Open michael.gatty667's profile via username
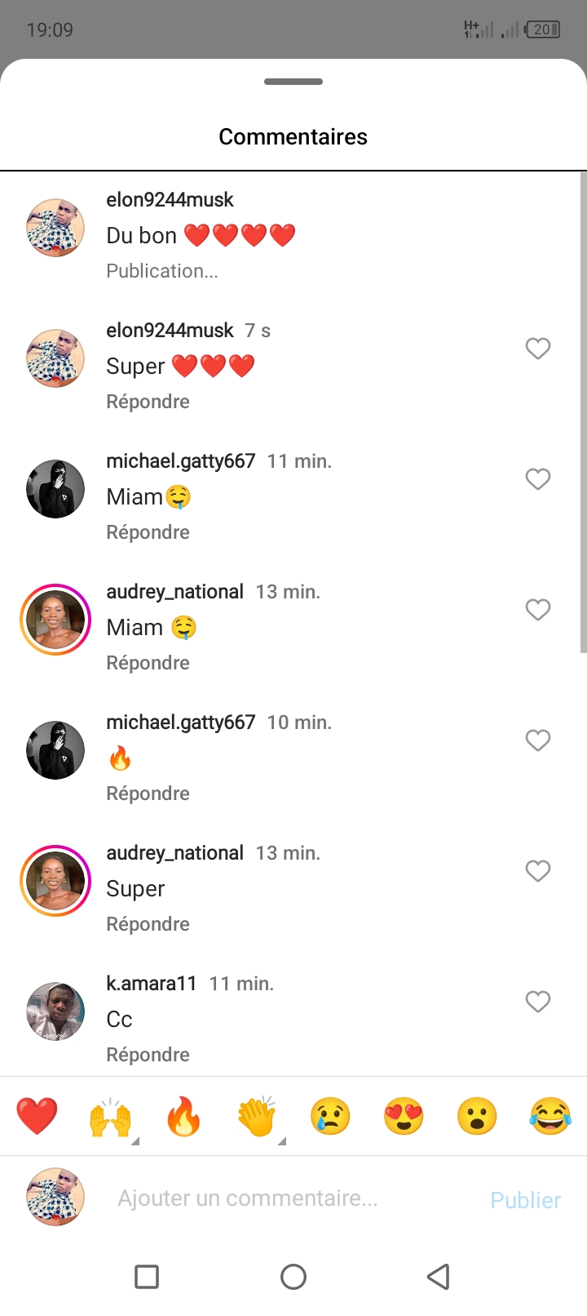 coord(180,461)
